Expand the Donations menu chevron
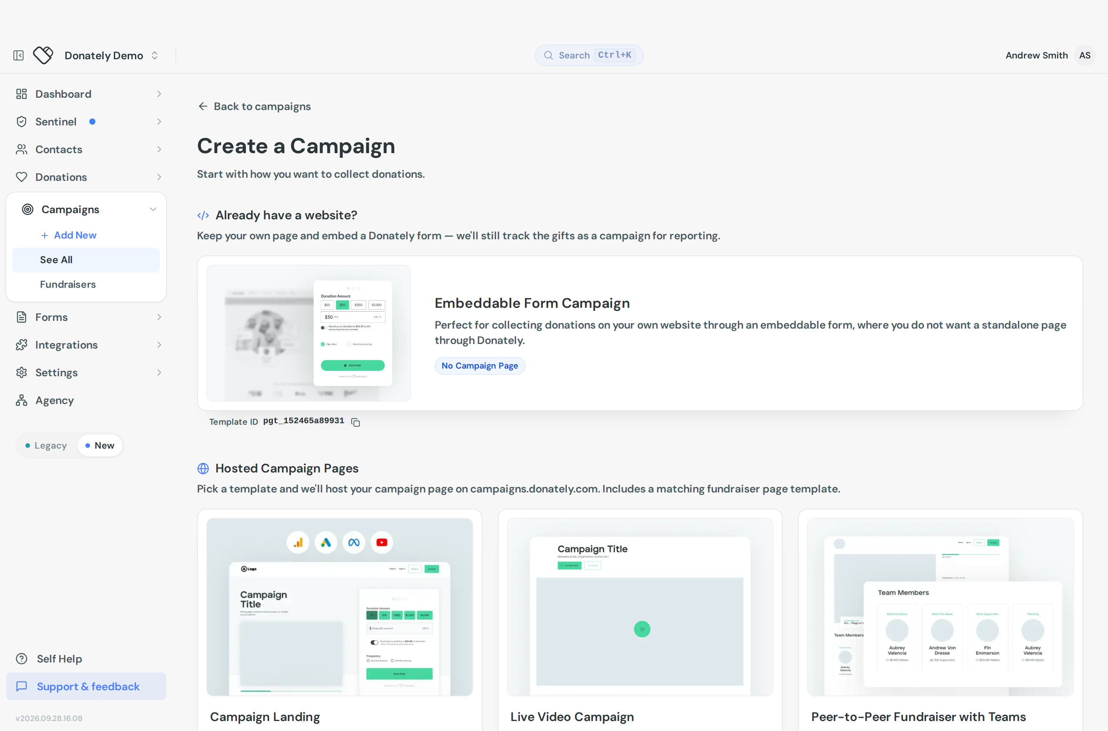The width and height of the screenshot is (1108, 731). point(159,177)
